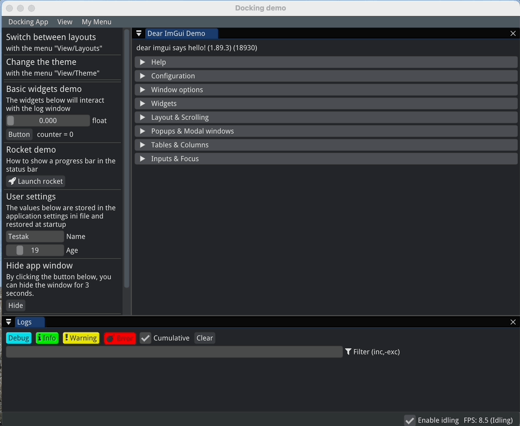
Task: Click the 'Rocket demo' heading
Action: coord(31,150)
